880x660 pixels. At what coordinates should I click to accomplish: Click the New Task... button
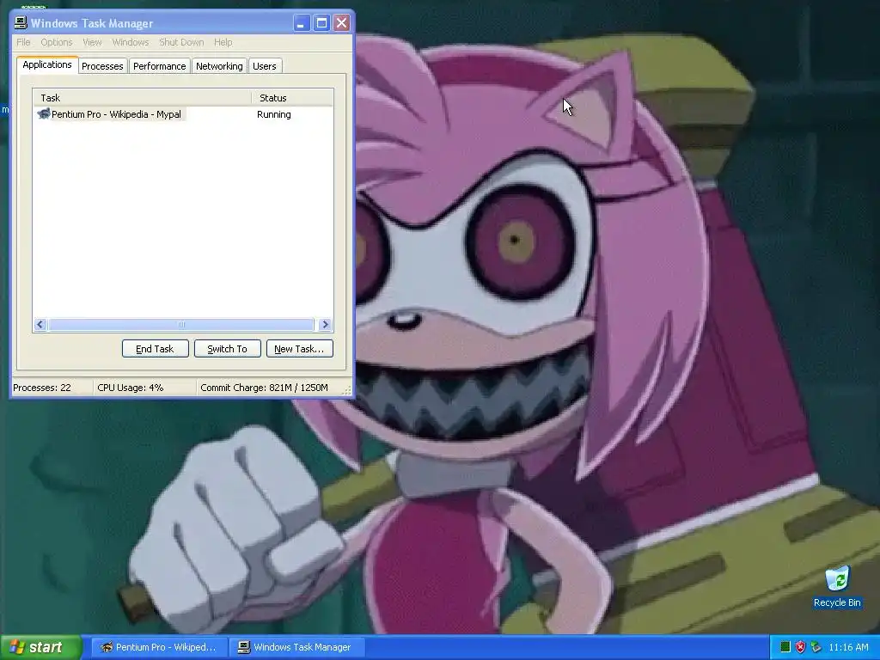coord(299,349)
